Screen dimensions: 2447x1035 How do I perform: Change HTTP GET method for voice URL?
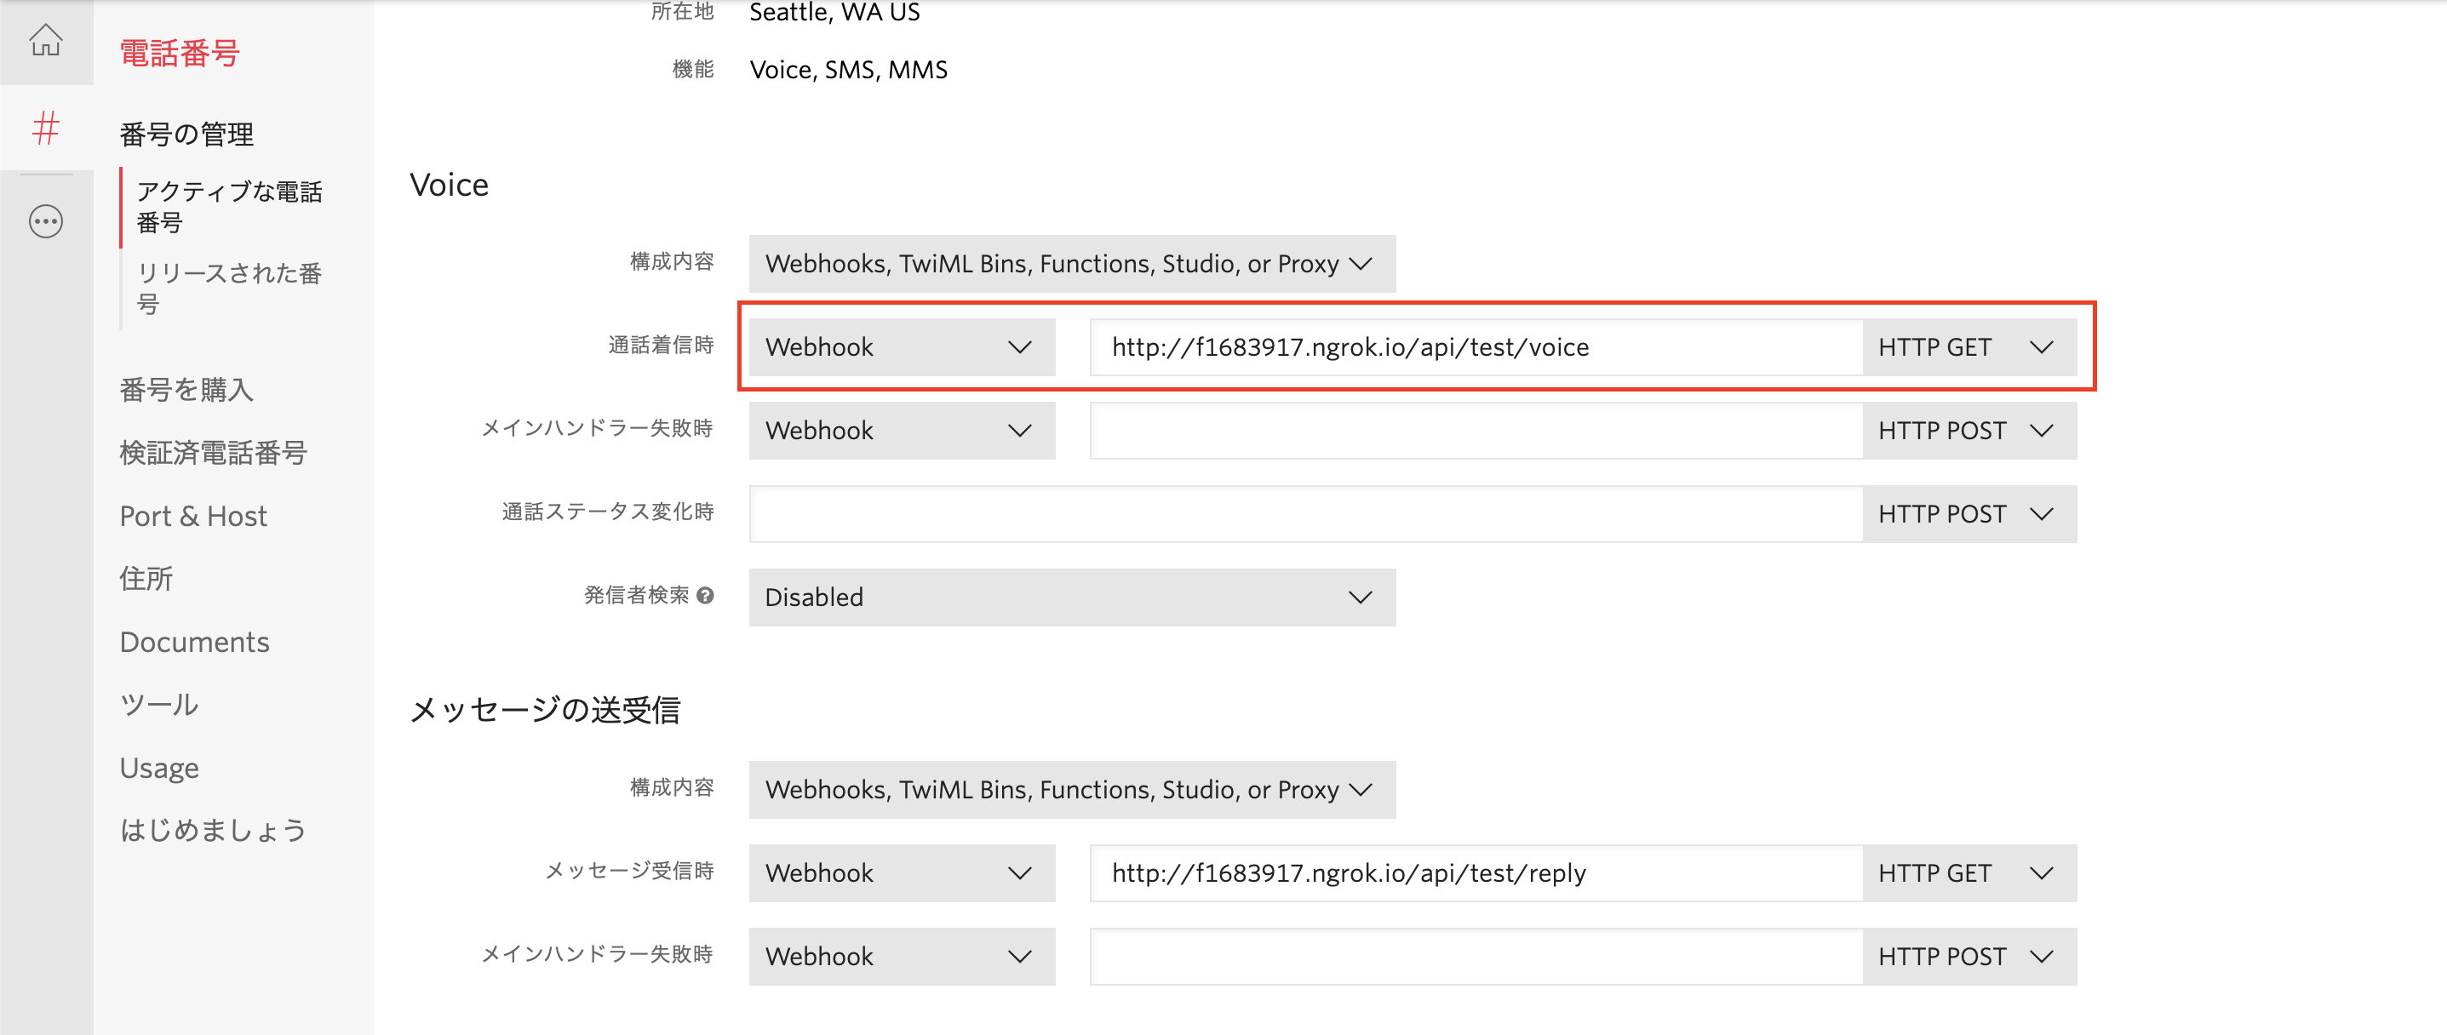click(1969, 347)
